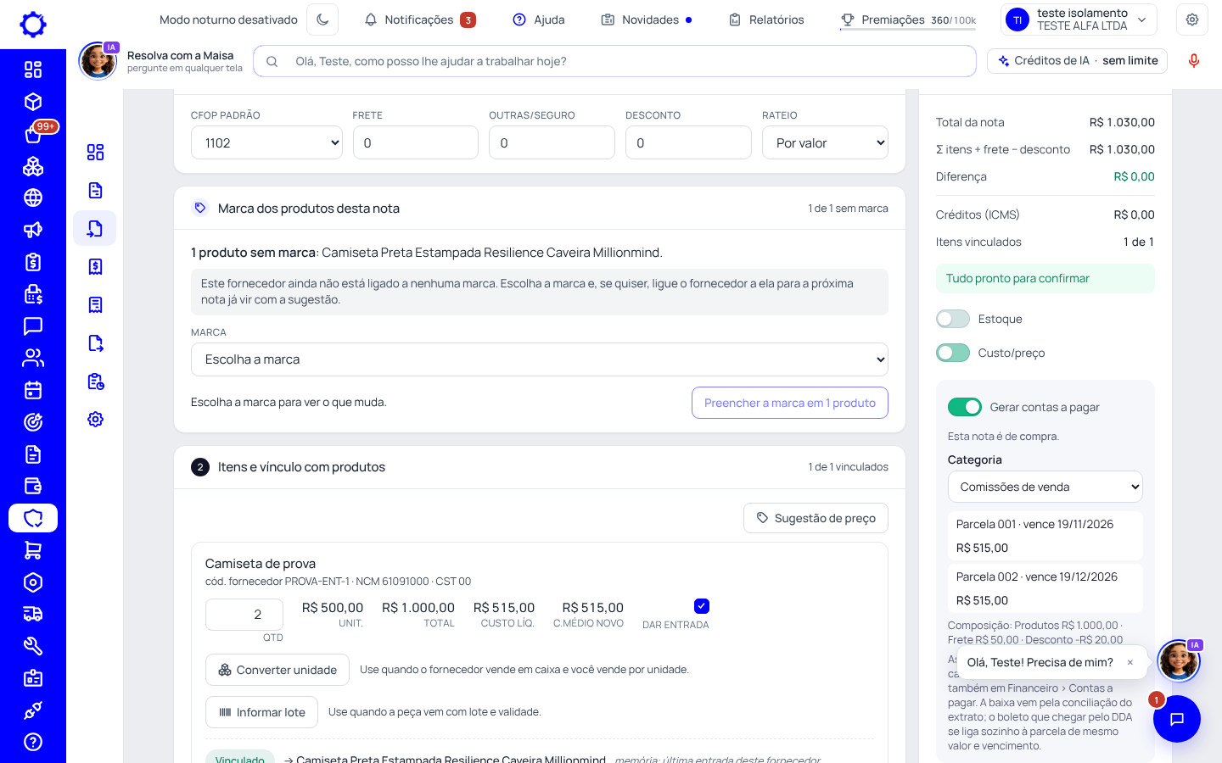
Task: Click the Frete input field
Action: (x=416, y=142)
